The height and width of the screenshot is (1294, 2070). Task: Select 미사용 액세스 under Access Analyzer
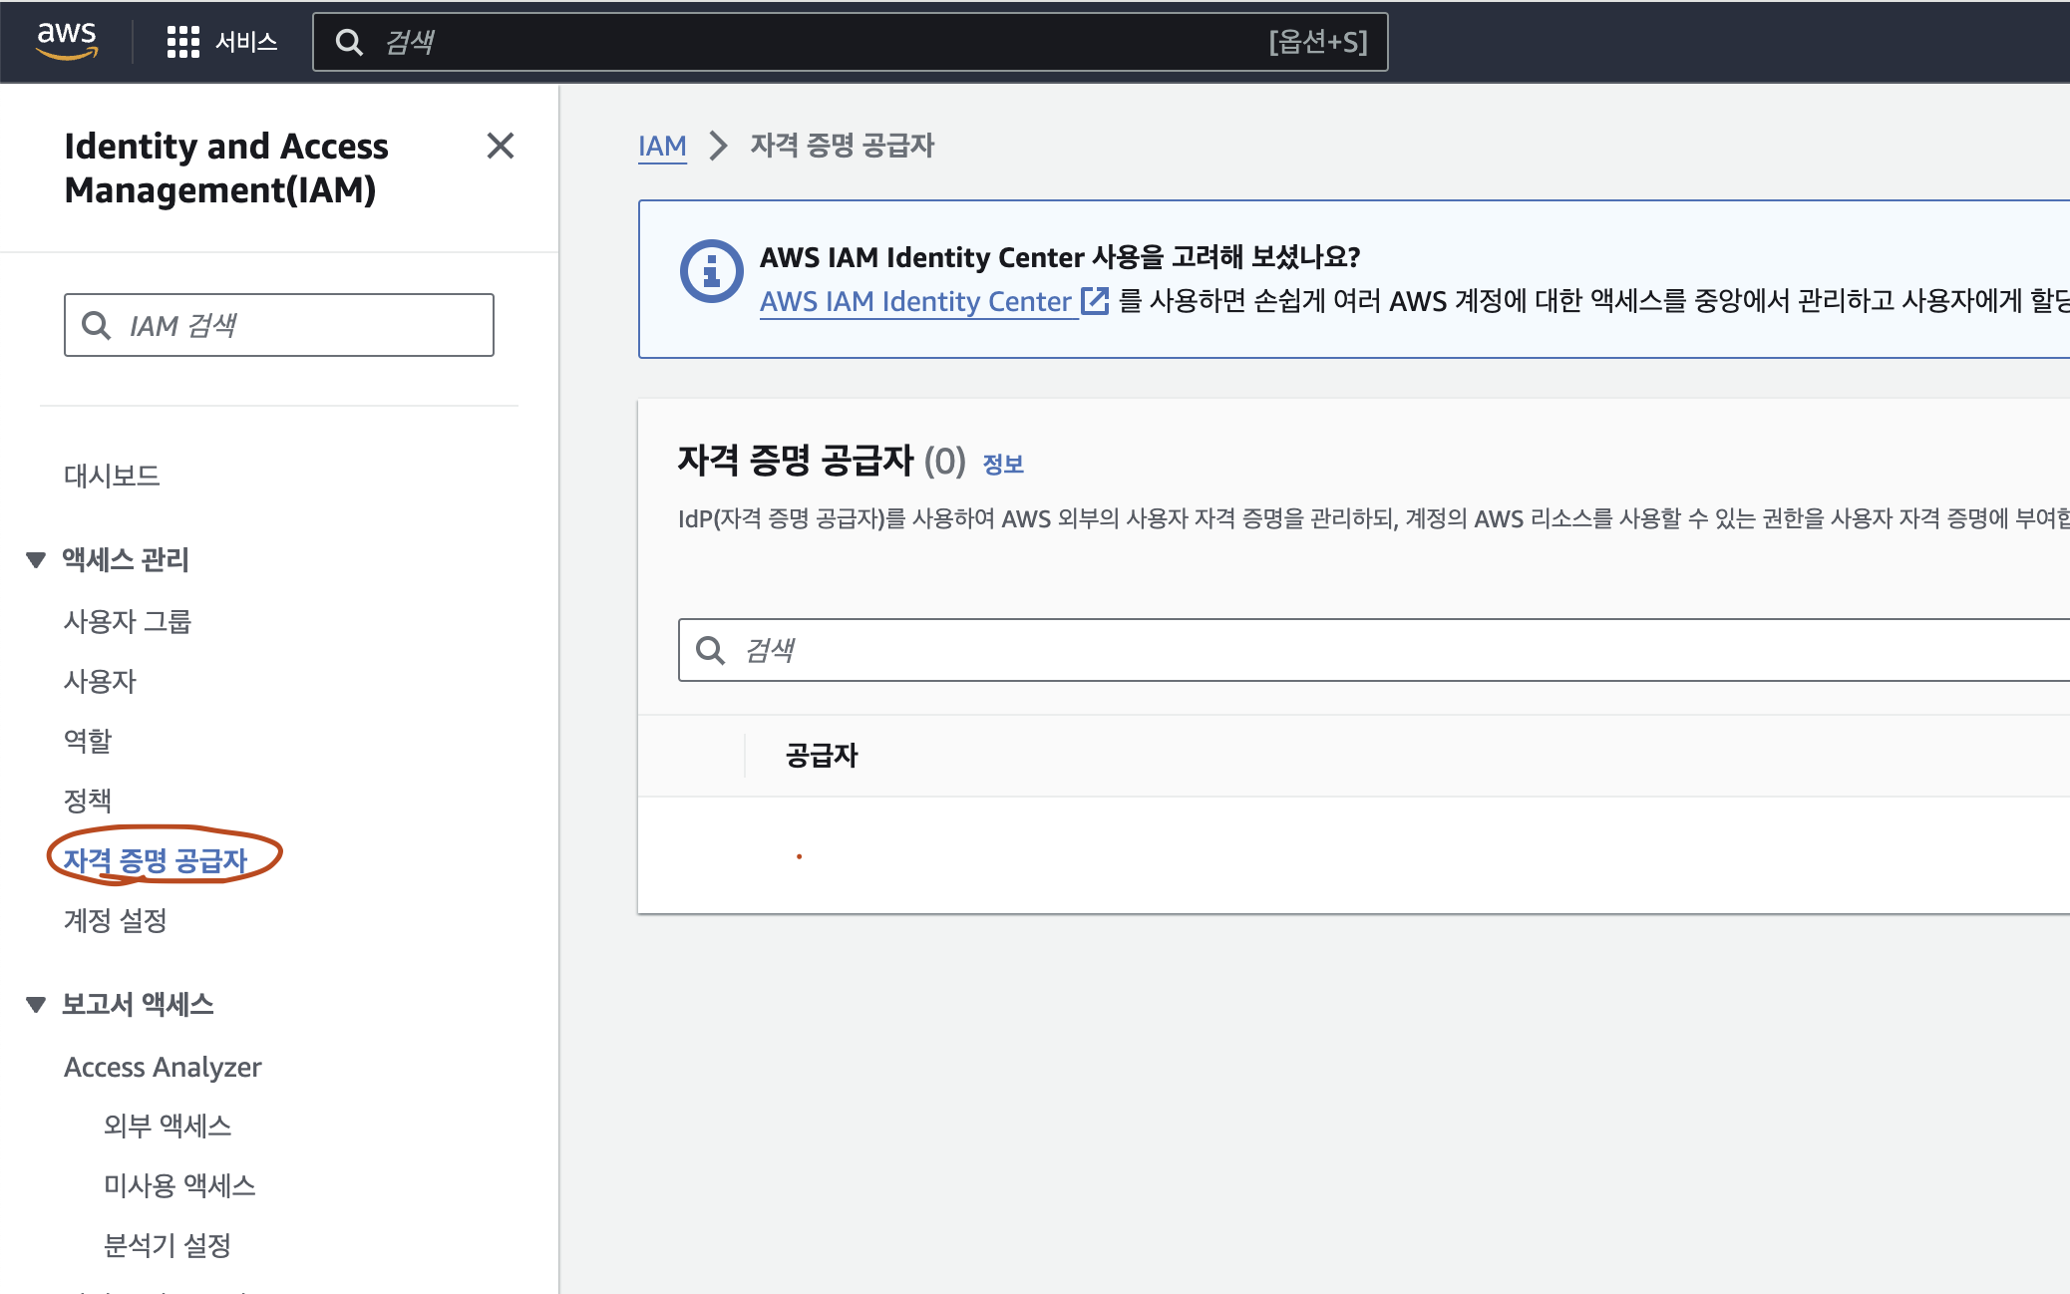(x=179, y=1185)
